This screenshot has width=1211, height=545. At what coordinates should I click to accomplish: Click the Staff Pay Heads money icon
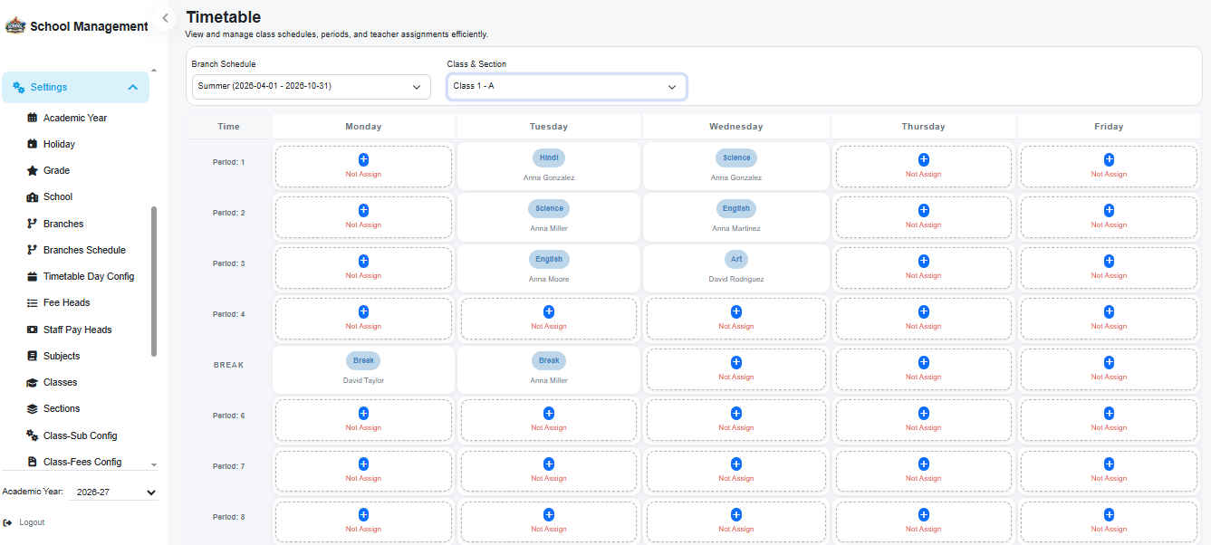point(33,330)
